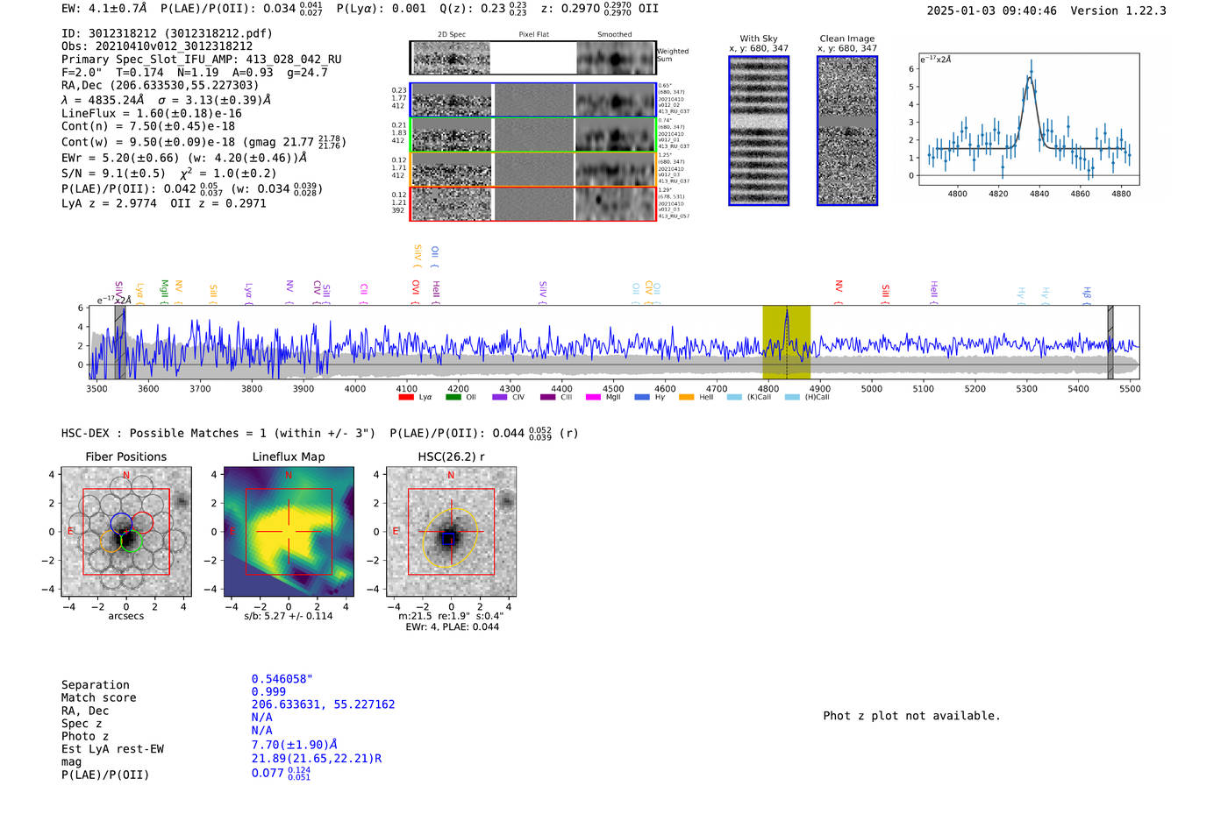Click the 'Pixel Flat' column header
Screen dimensions: 1228x835
(x=533, y=34)
